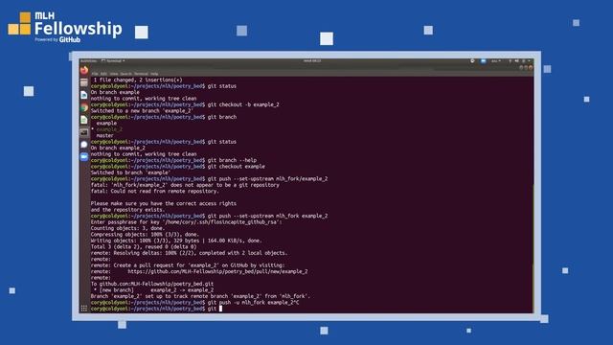Click 'and the repository exists.' line

click(x=127, y=210)
